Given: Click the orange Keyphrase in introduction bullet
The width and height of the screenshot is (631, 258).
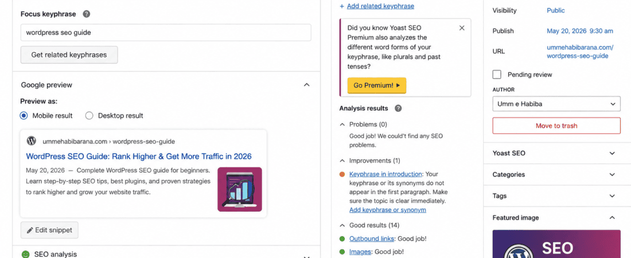Looking at the screenshot, I should pos(342,174).
